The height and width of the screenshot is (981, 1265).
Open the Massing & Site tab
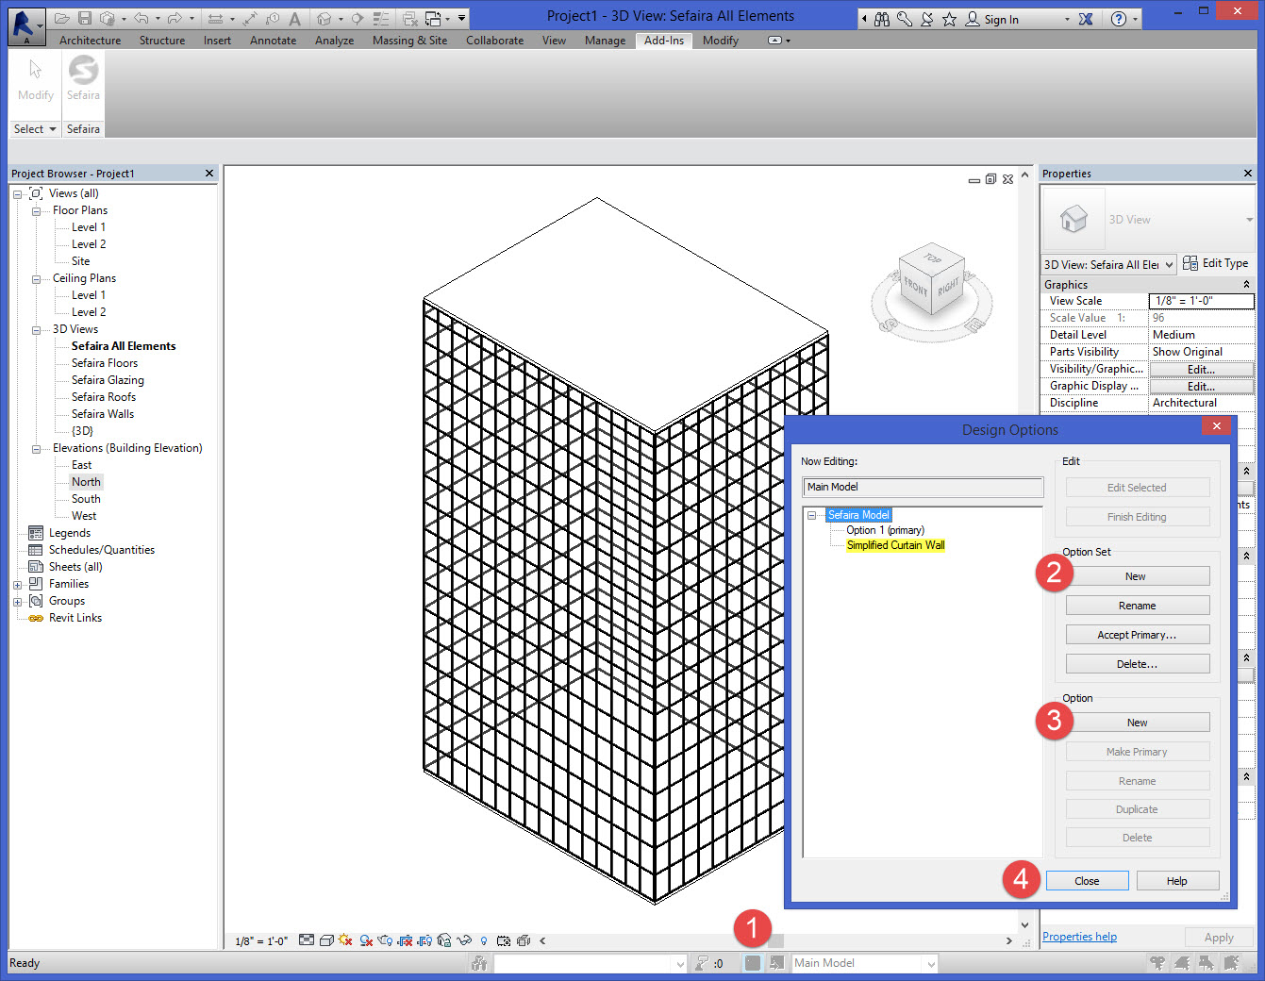(x=409, y=41)
